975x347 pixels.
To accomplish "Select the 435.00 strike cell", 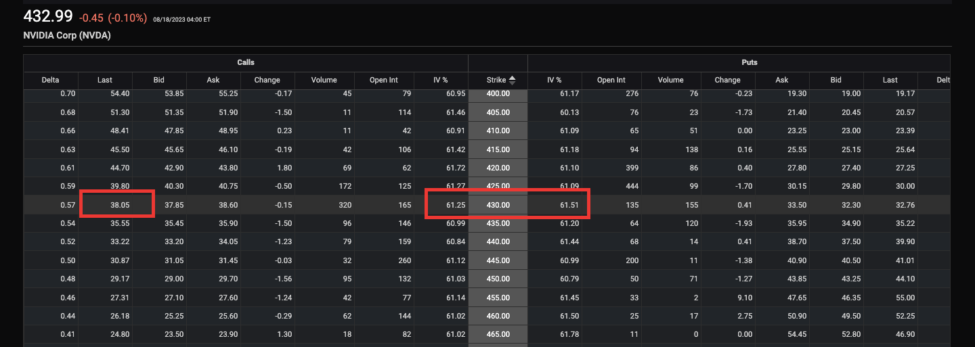I will [498, 223].
